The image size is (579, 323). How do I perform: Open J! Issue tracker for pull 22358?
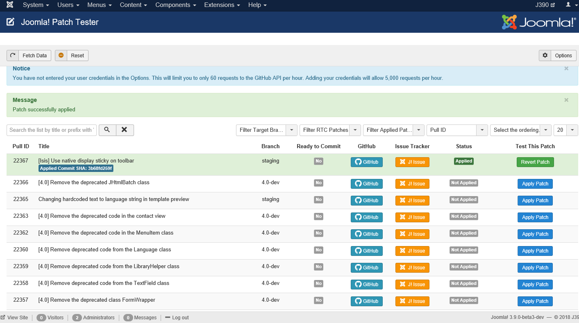point(412,285)
